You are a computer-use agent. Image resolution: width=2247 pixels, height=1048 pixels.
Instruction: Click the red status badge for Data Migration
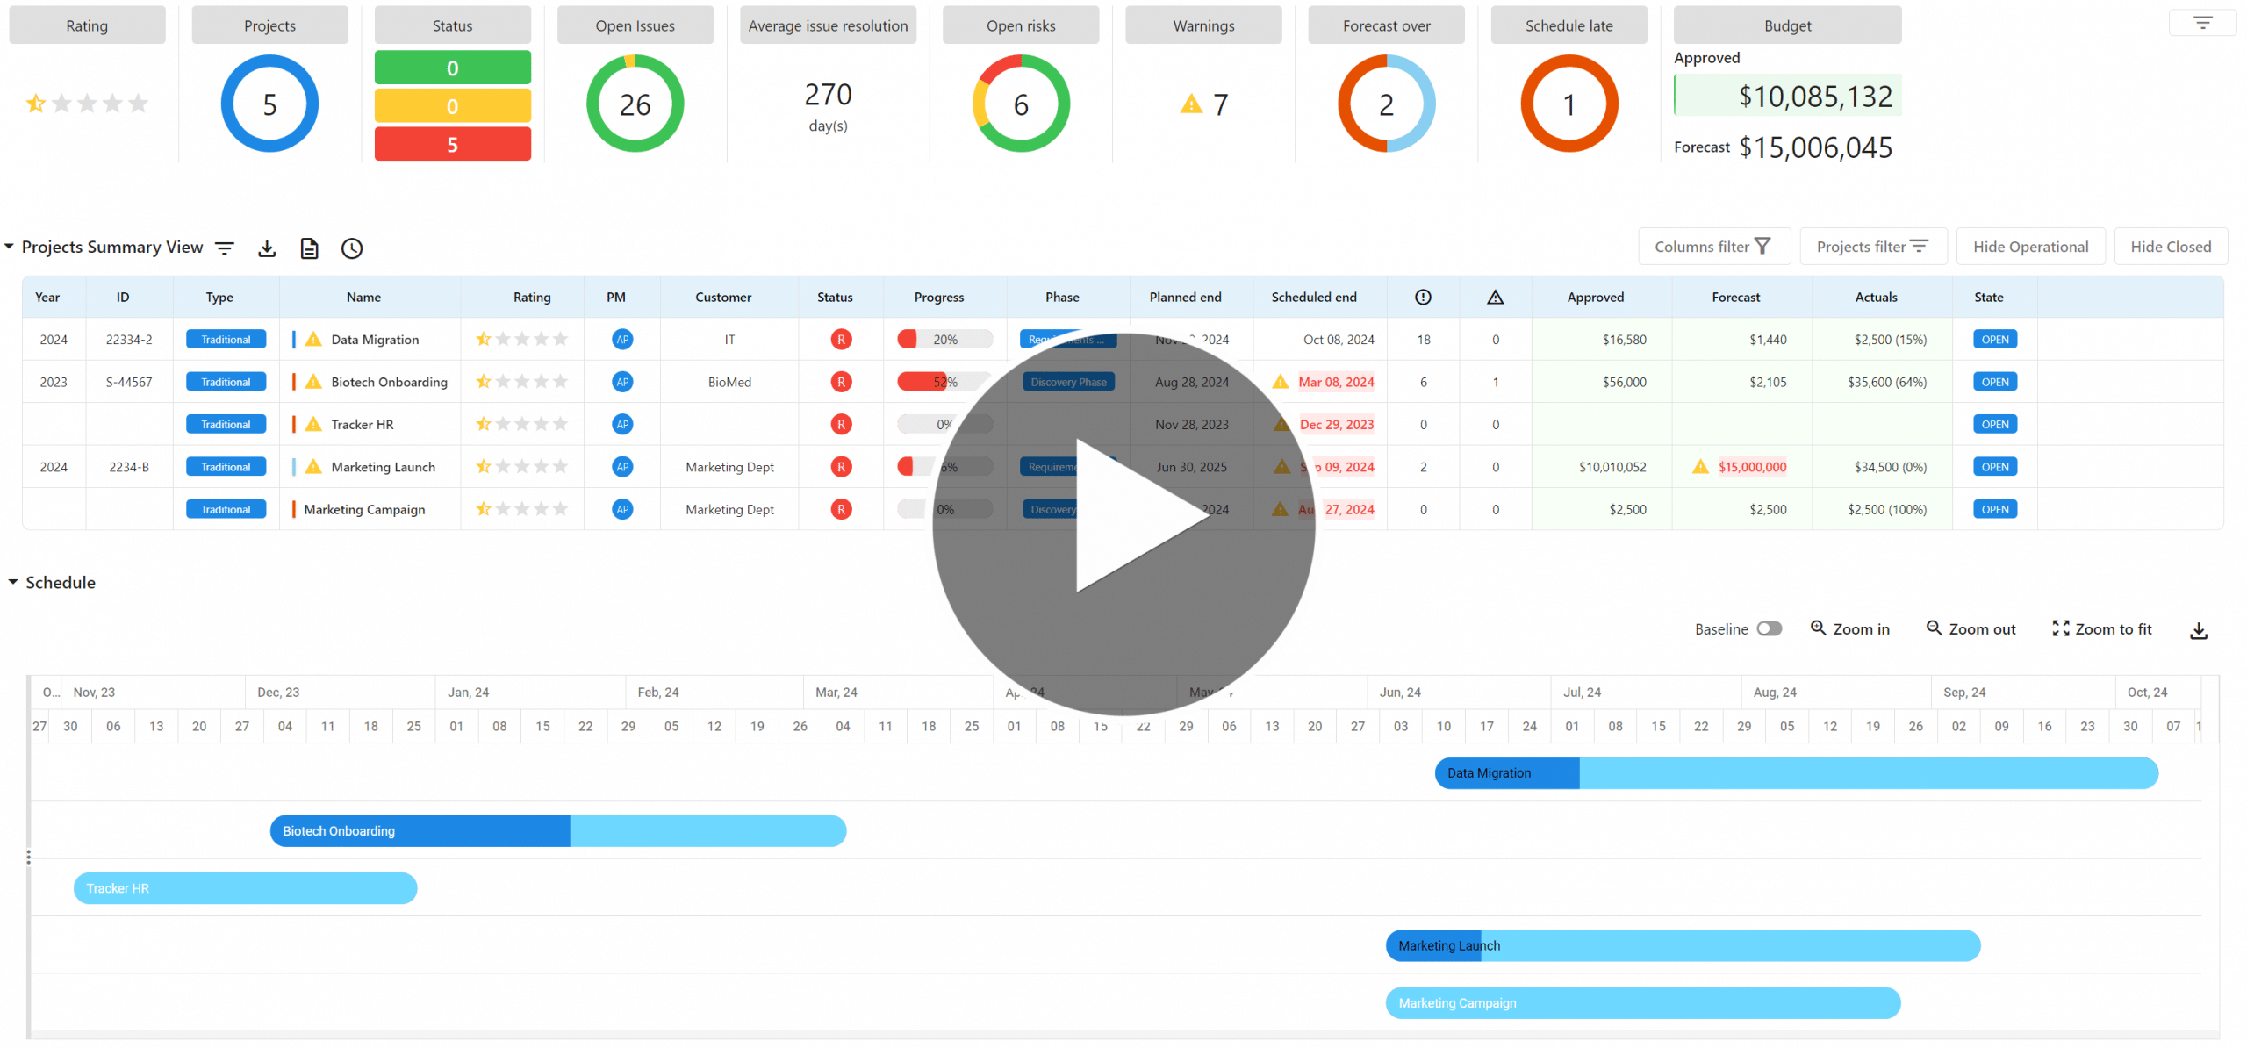[841, 339]
